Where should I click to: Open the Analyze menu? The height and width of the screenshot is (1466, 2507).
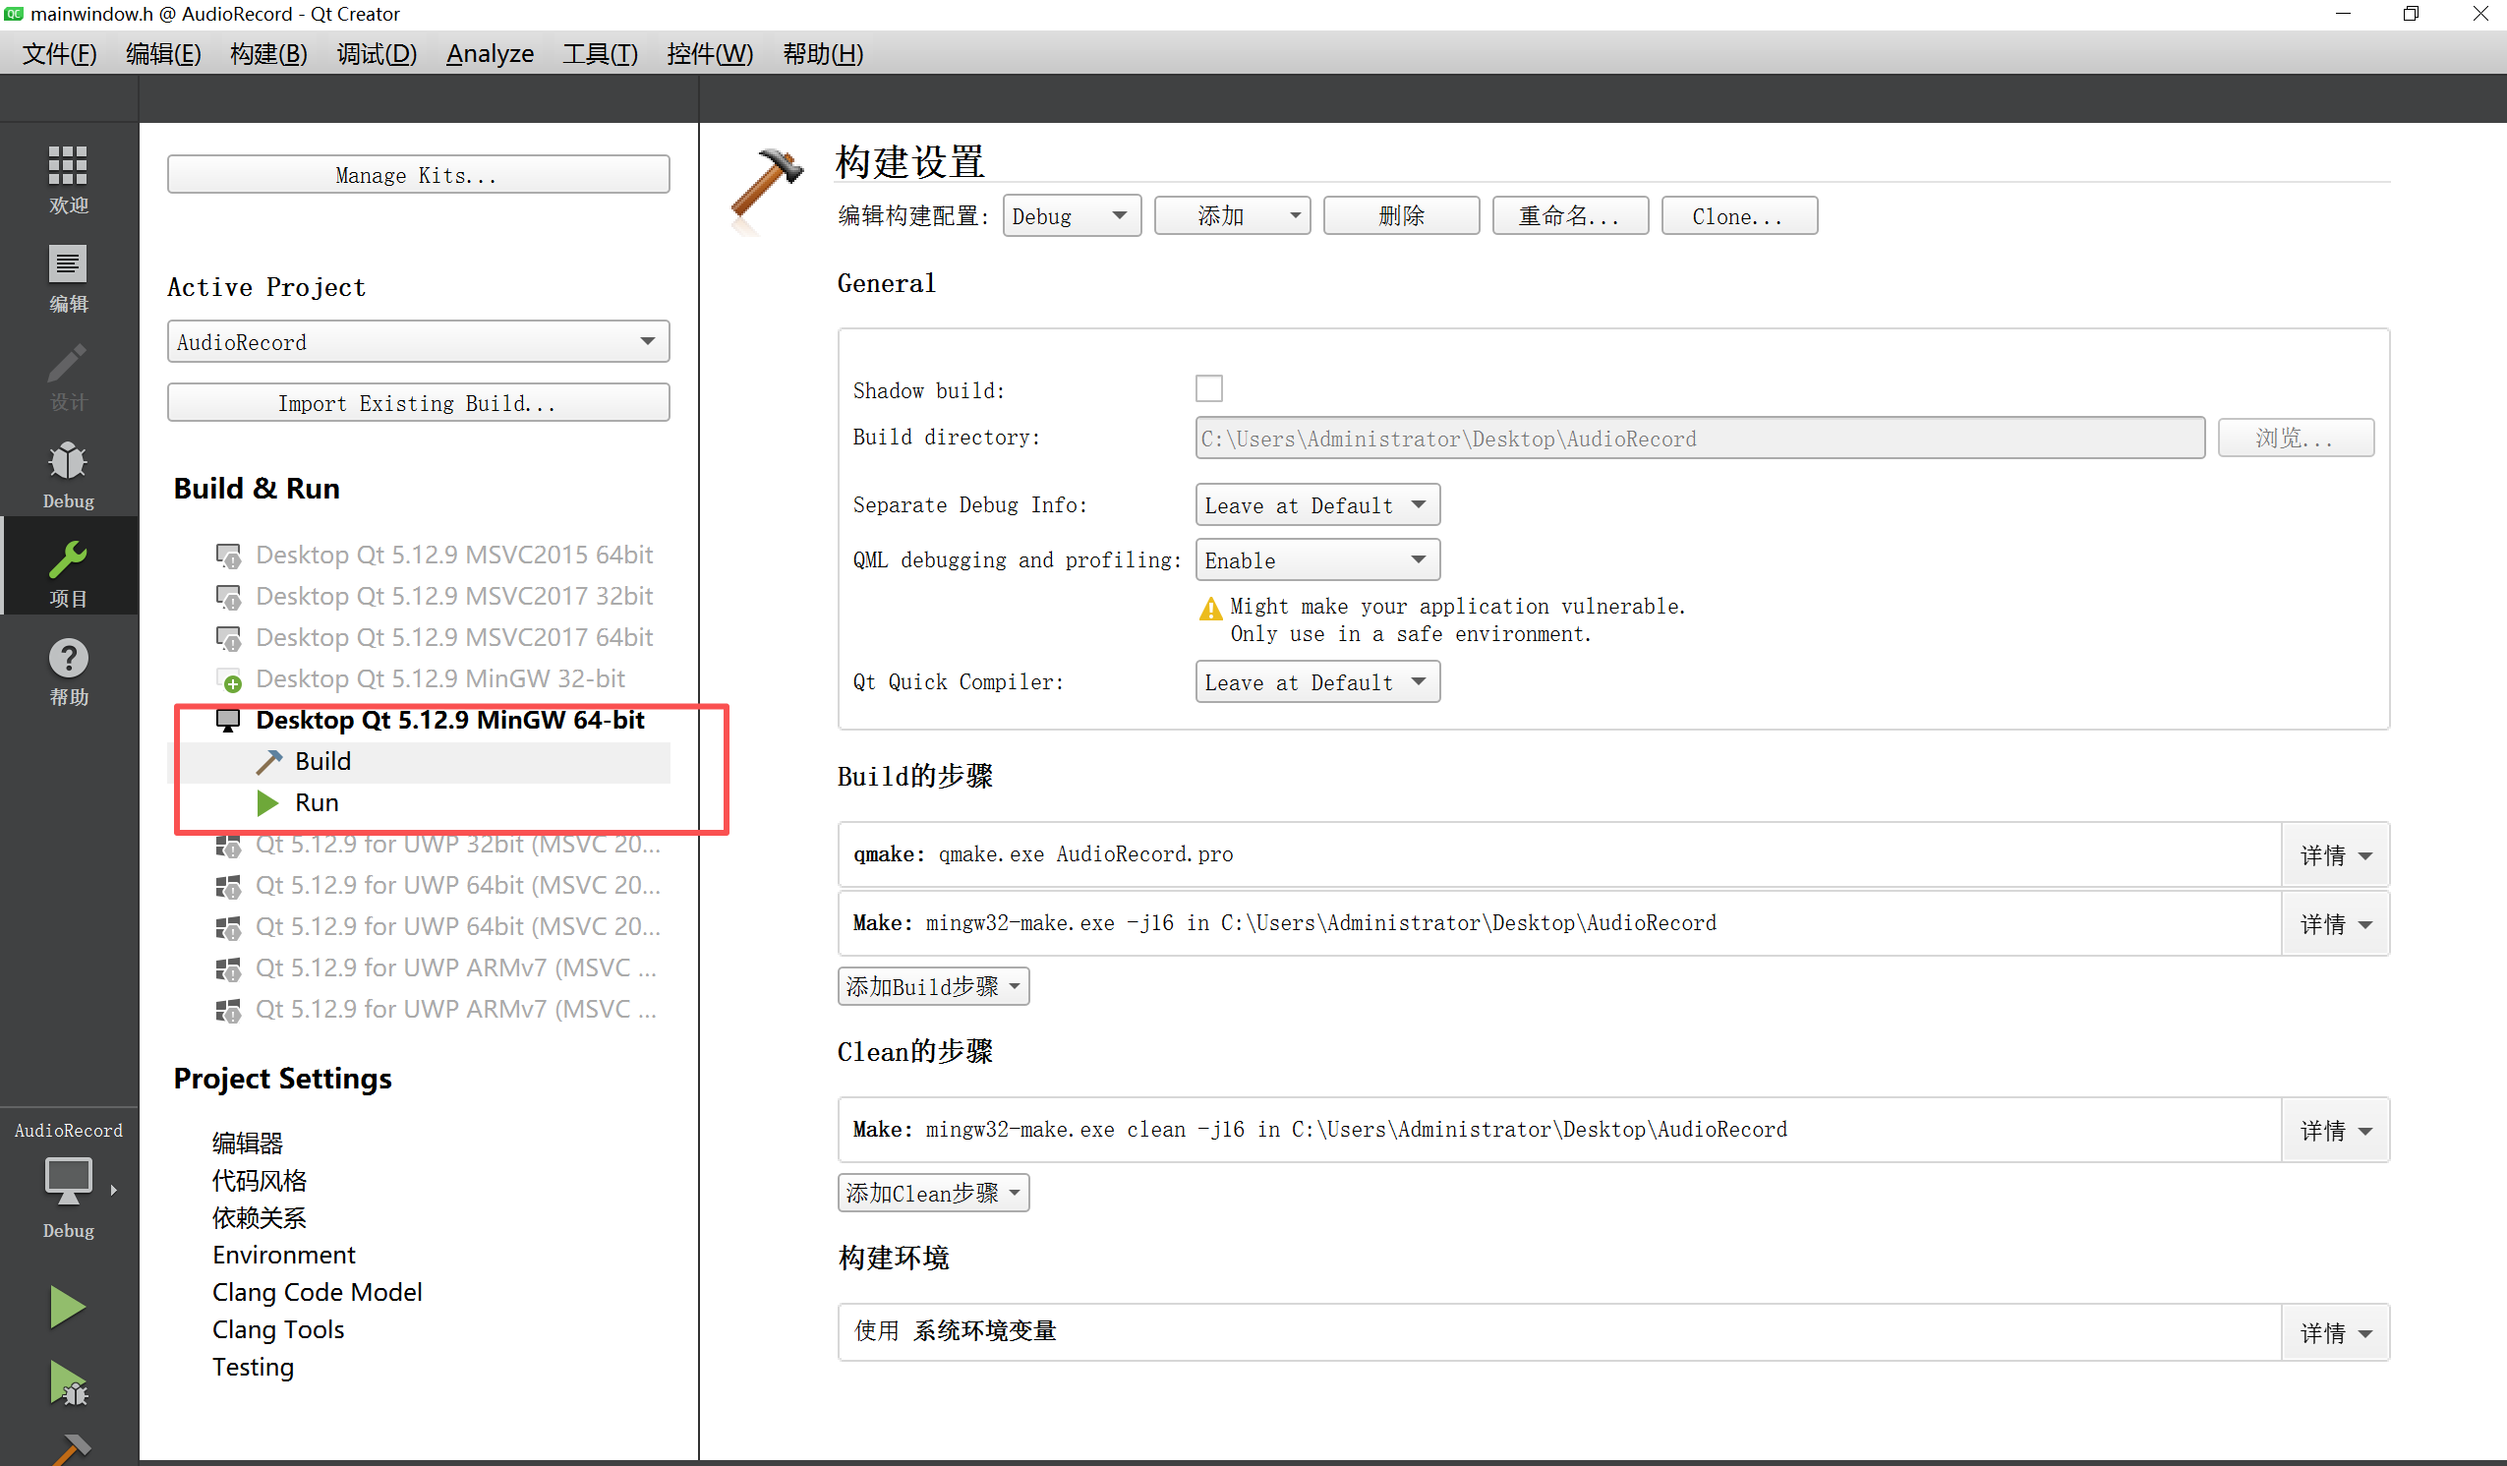coord(490,54)
